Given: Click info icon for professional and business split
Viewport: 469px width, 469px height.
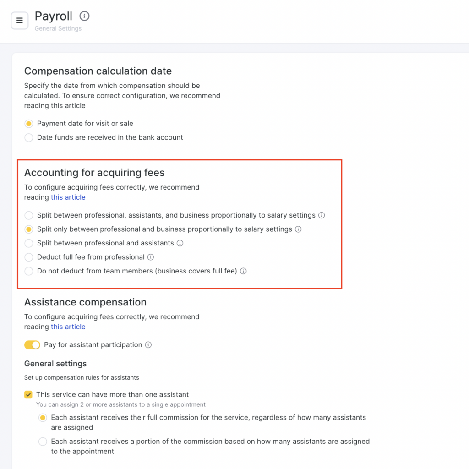Looking at the screenshot, I should tap(298, 229).
